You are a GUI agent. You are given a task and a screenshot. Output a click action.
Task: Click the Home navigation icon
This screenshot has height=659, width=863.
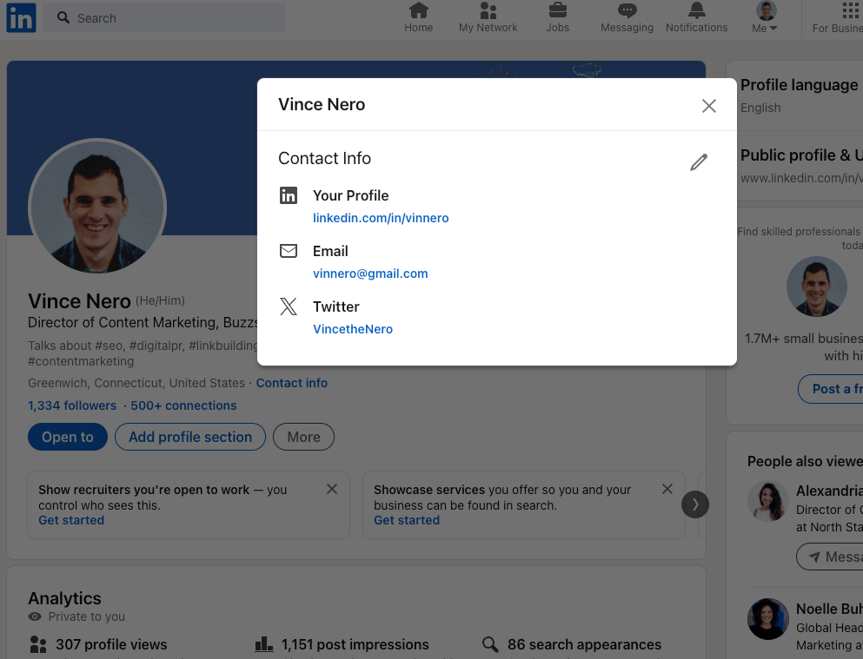tap(418, 12)
